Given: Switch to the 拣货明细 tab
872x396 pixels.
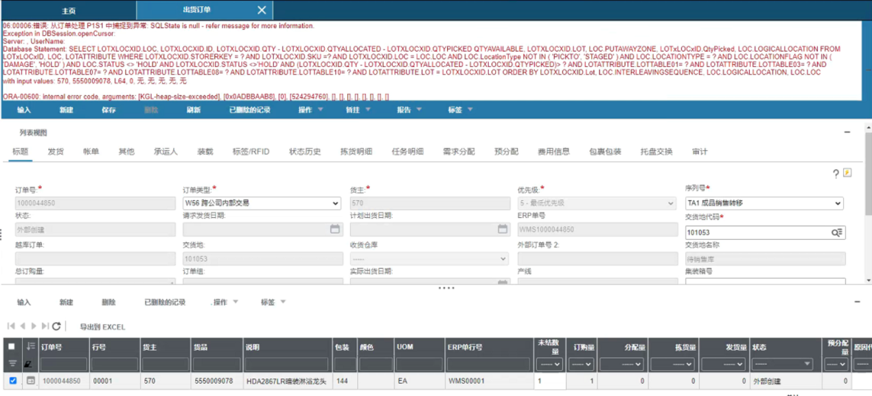Looking at the screenshot, I should [x=356, y=151].
